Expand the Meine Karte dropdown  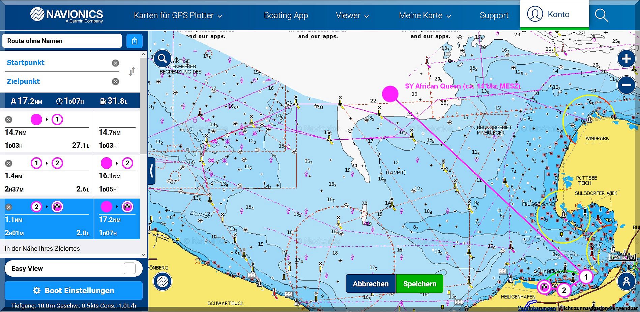pos(425,15)
